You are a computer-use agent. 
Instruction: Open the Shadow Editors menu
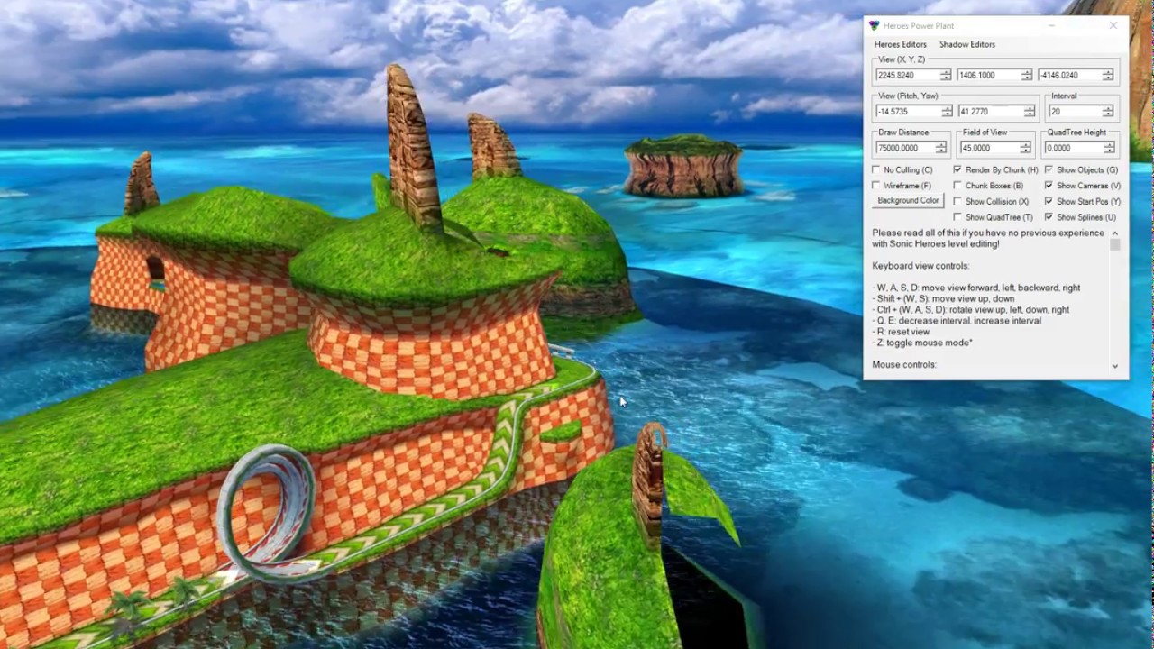pos(967,44)
